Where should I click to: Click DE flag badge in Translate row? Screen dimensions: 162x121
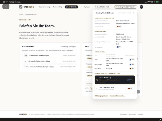pos(132,69)
